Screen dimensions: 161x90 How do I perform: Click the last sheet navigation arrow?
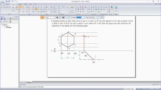click(25, 82)
